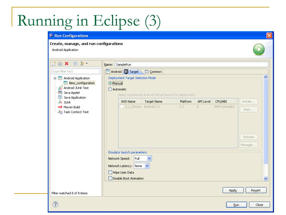Click the Apply button

tap(233, 190)
